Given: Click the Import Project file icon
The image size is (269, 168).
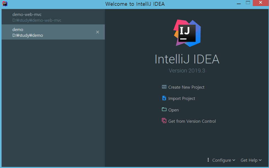Looking at the screenshot, I should pos(164,98).
